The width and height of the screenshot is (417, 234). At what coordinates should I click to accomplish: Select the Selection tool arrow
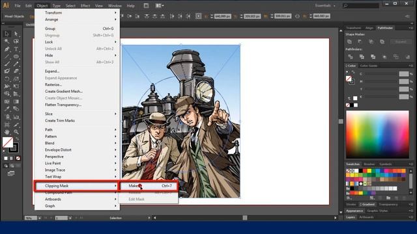pos(7,34)
